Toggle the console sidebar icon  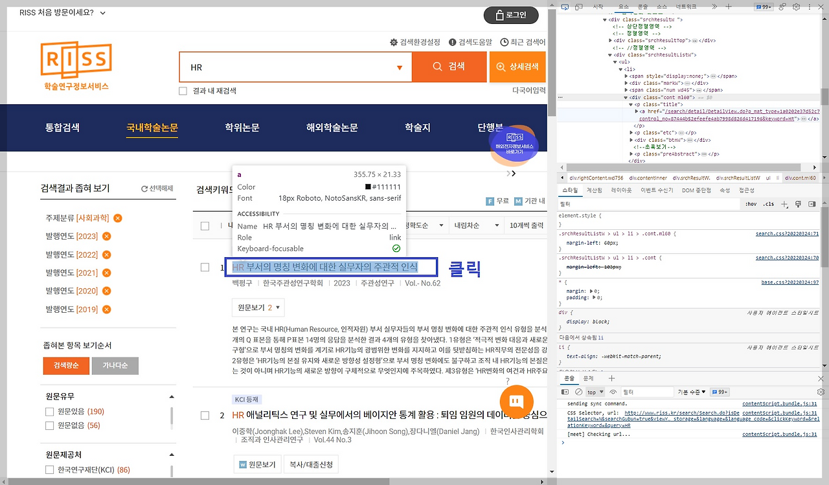[565, 392]
